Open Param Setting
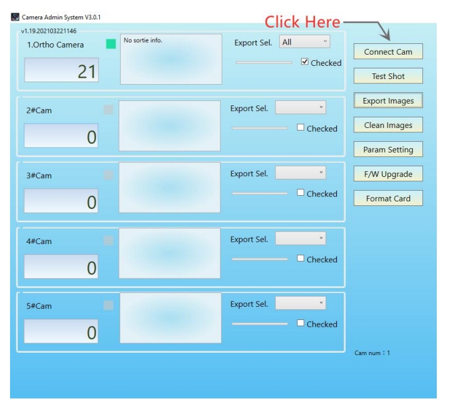Viewport: 455px width, 416px height. click(x=388, y=149)
